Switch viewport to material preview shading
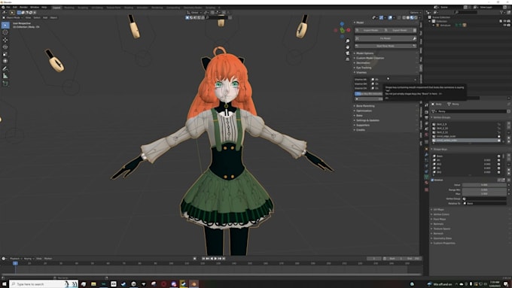The height and width of the screenshot is (288, 512). 412,17
